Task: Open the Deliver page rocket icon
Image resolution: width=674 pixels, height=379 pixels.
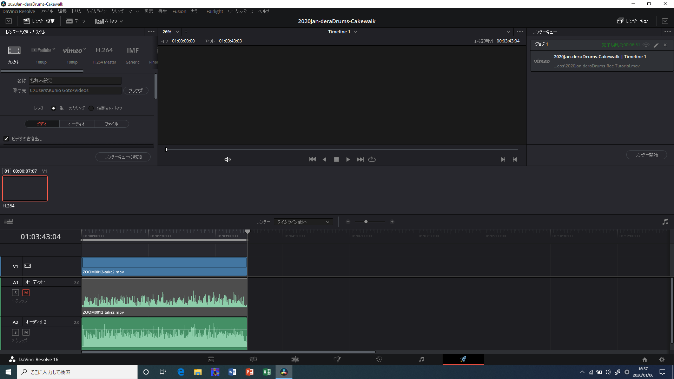Action: tap(463, 359)
